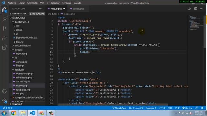Change language mode via PHP entry
Image resolution: width=207 pixels, height=116 pixels.
(177, 108)
